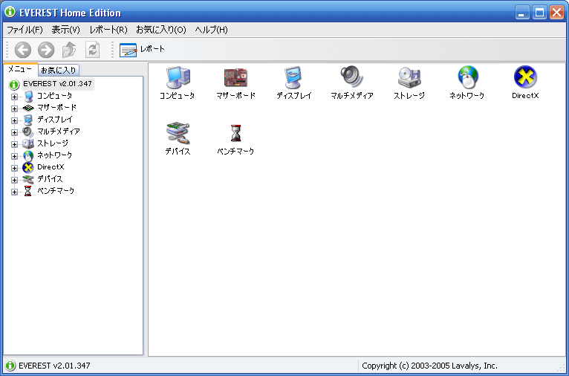This screenshot has width=569, height=376.
Task: Click the Back arrow toolbar button
Action: [x=23, y=50]
